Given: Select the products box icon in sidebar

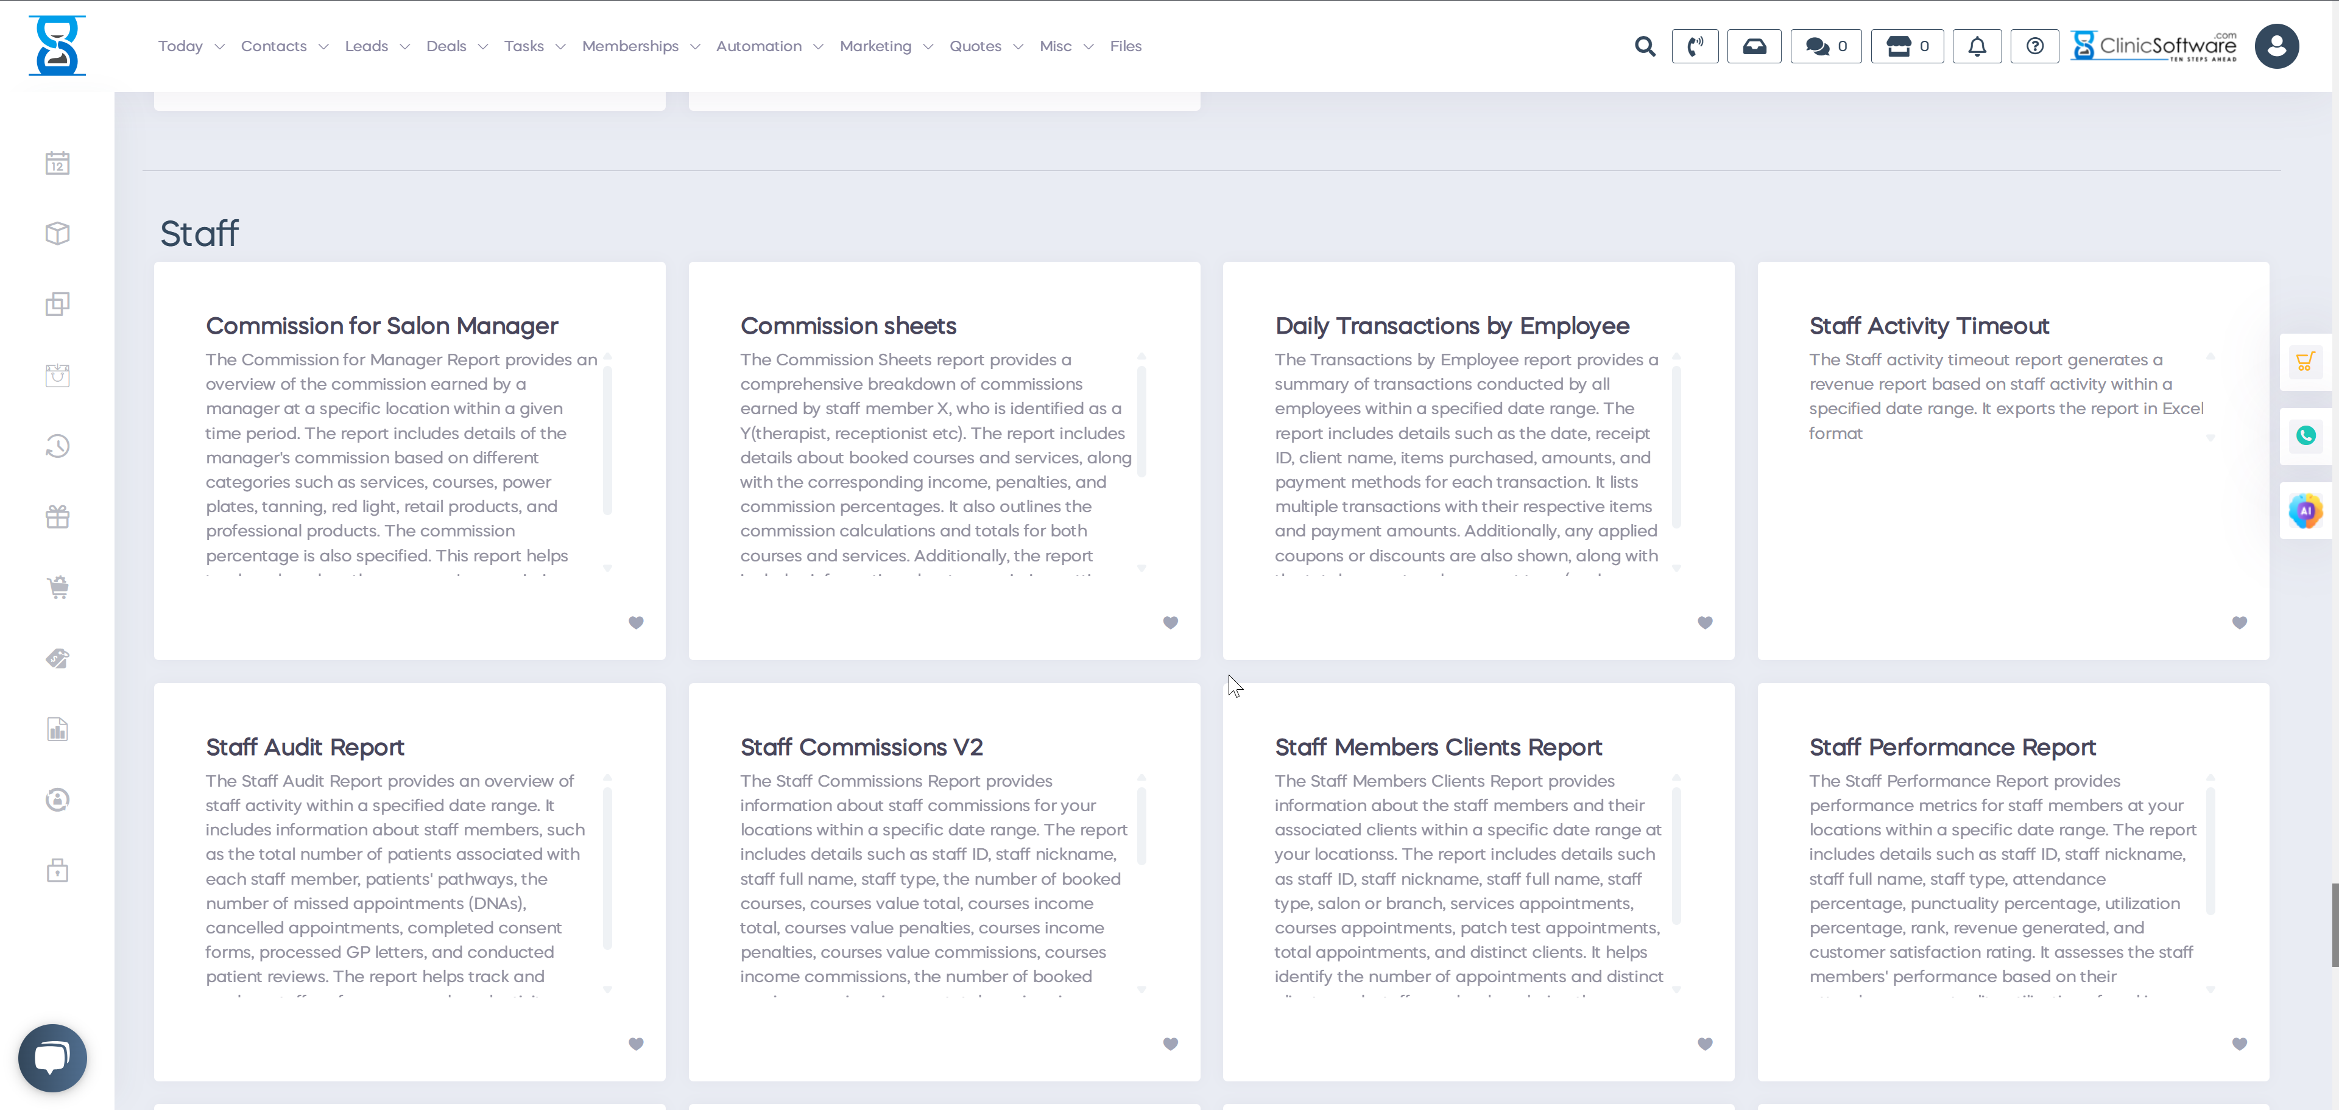Looking at the screenshot, I should click(x=57, y=233).
